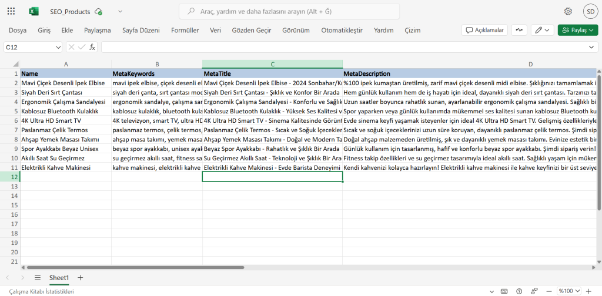Screen dimensions: 602x296
Task: Open the settings gear icon
Action: point(568,12)
